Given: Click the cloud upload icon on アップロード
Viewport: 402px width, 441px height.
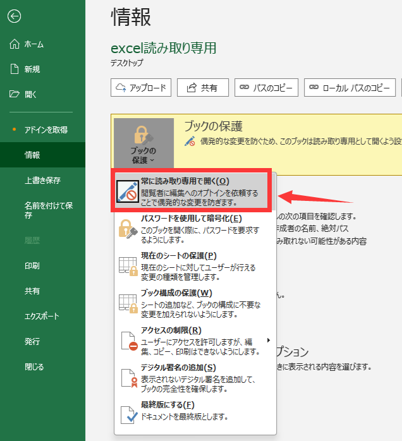Looking at the screenshot, I should 121,88.
